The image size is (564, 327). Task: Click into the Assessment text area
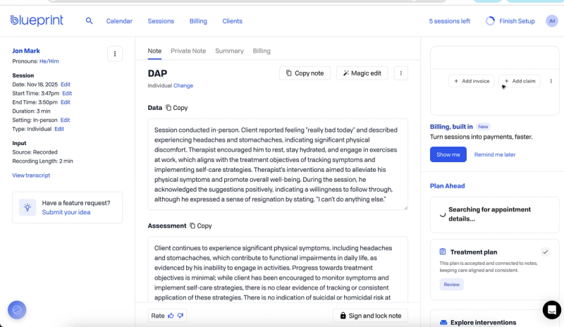pyautogui.click(x=278, y=269)
